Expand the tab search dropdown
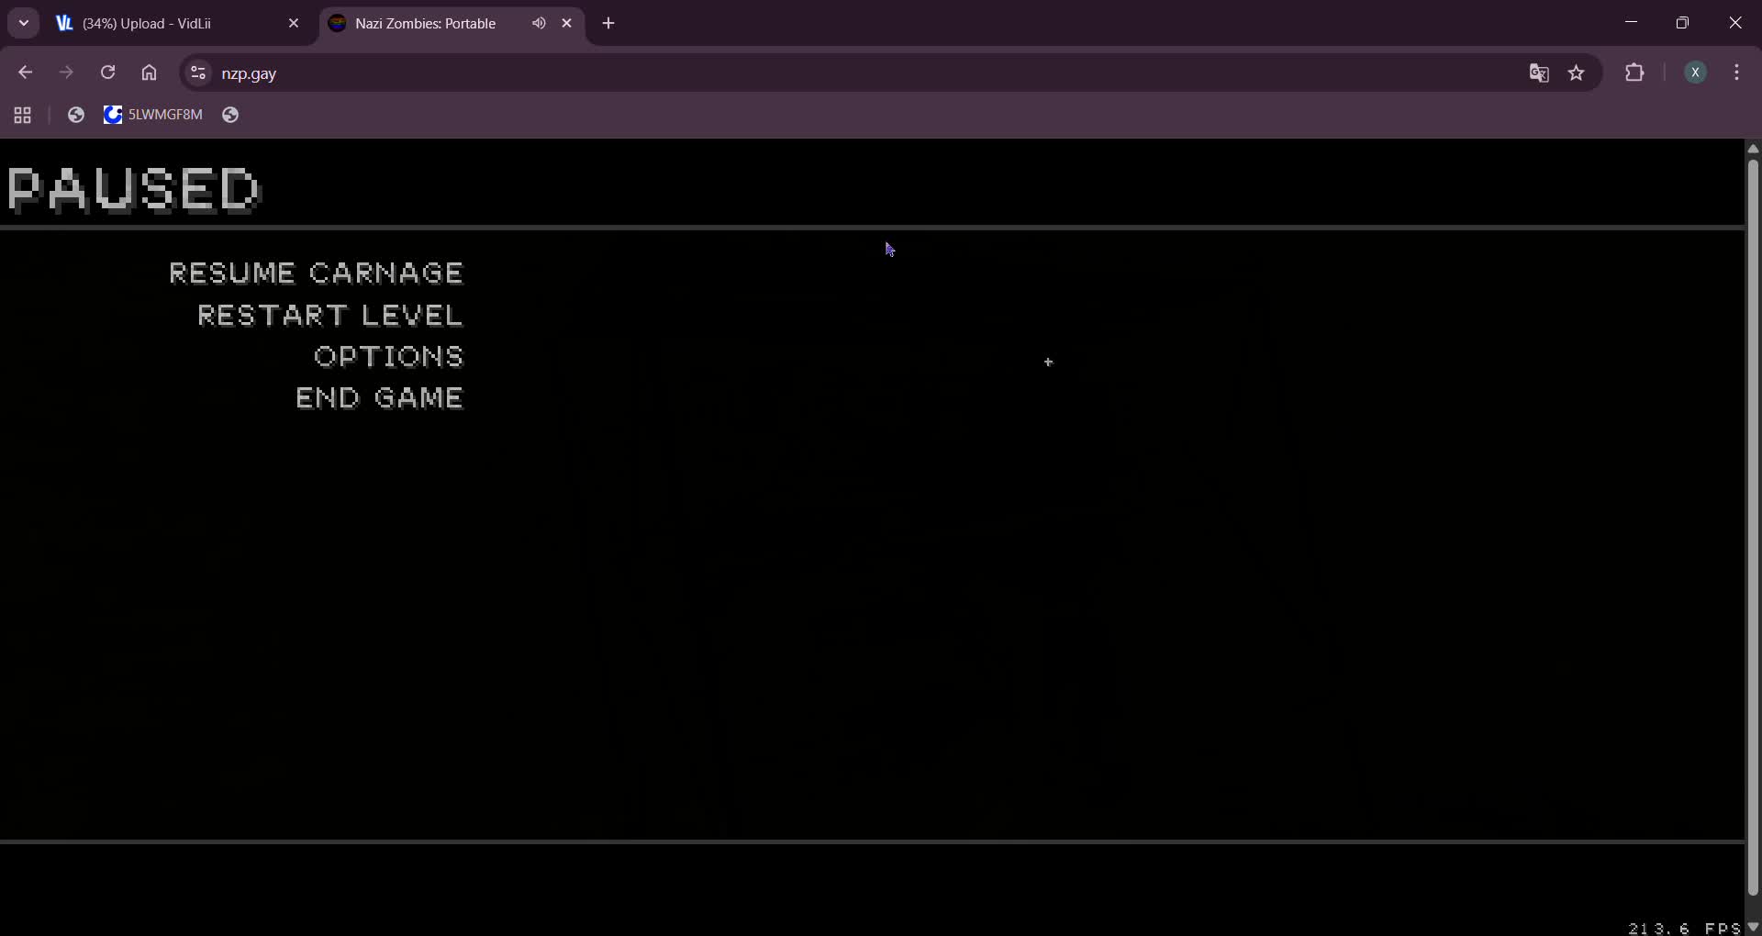 pyautogui.click(x=24, y=24)
